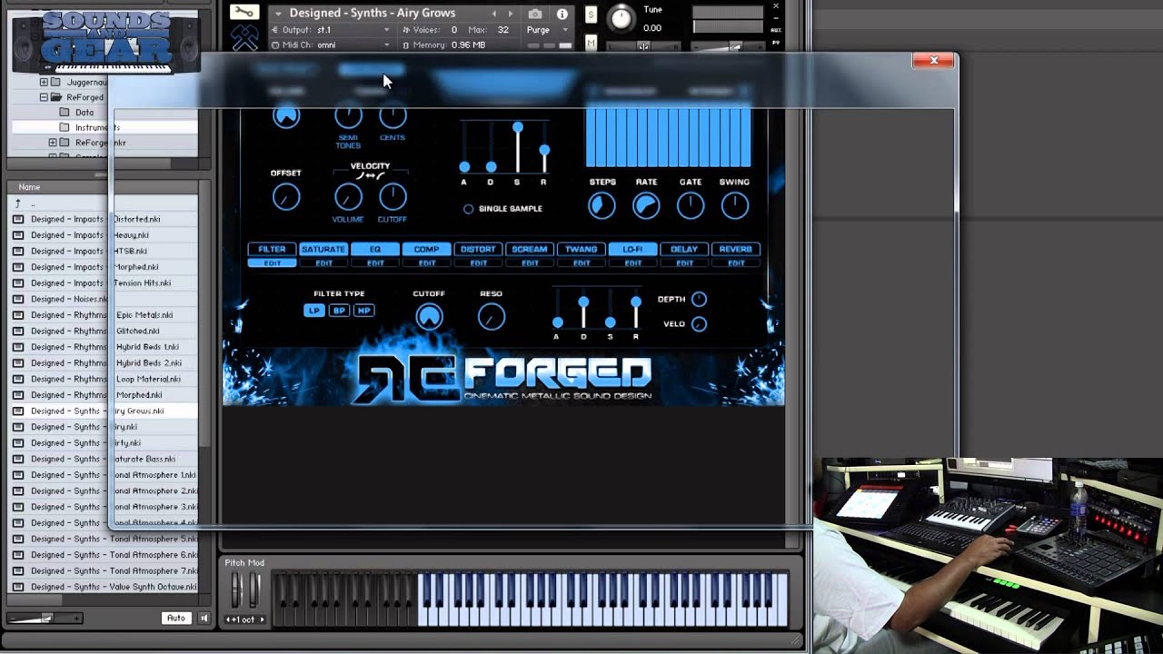1163x654 pixels.
Task: Click the crossed hammers instrument logo icon
Action: (x=244, y=37)
